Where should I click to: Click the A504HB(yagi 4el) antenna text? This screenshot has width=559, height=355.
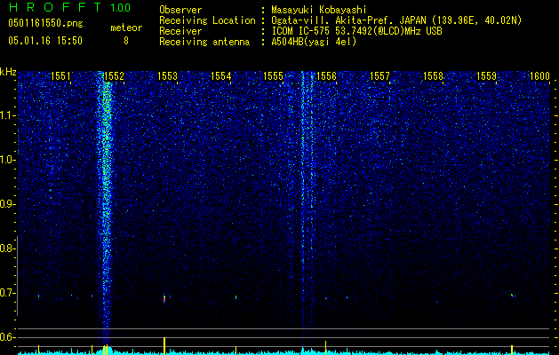pos(314,42)
